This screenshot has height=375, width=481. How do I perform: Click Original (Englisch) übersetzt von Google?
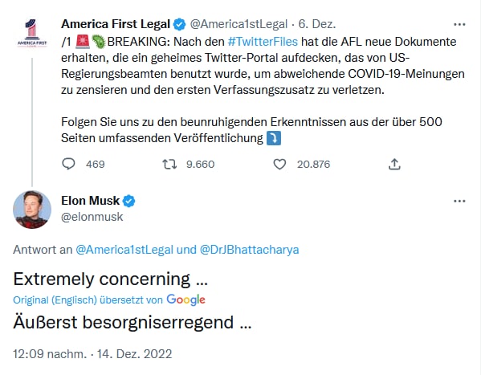[x=109, y=300]
